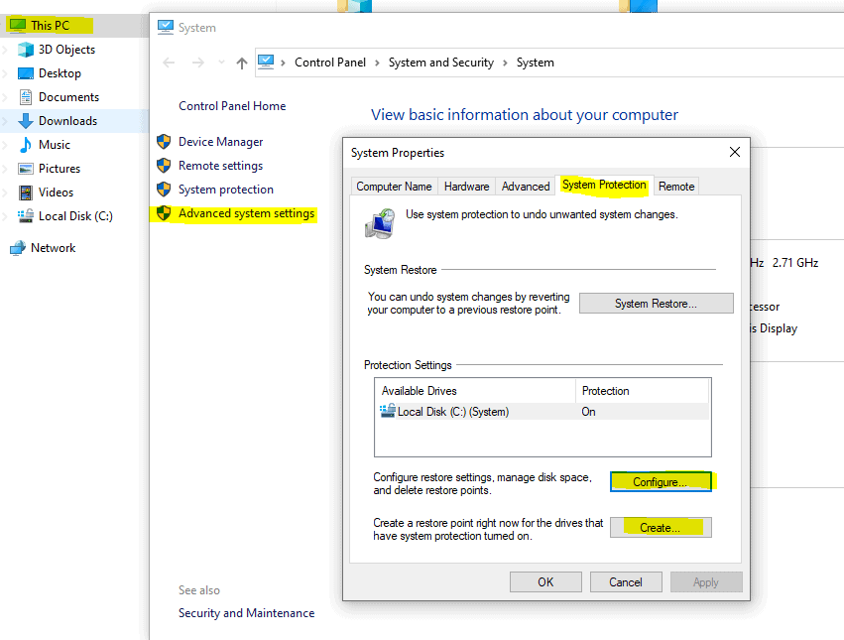Click the system restore computer icon in dialog

[x=380, y=223]
